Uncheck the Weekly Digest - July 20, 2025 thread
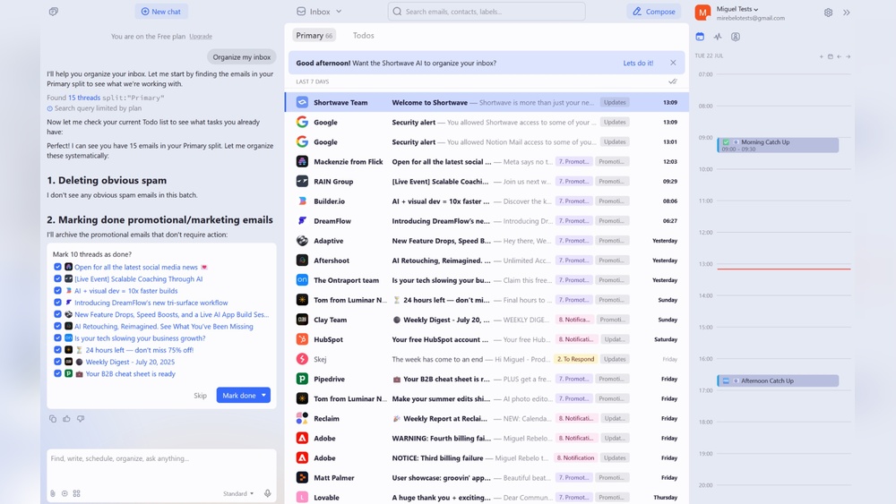Viewport: 896px width, 504px height. (58, 362)
